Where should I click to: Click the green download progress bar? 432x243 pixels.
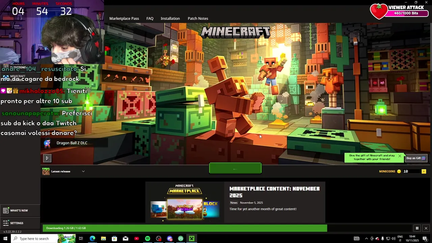(185, 228)
